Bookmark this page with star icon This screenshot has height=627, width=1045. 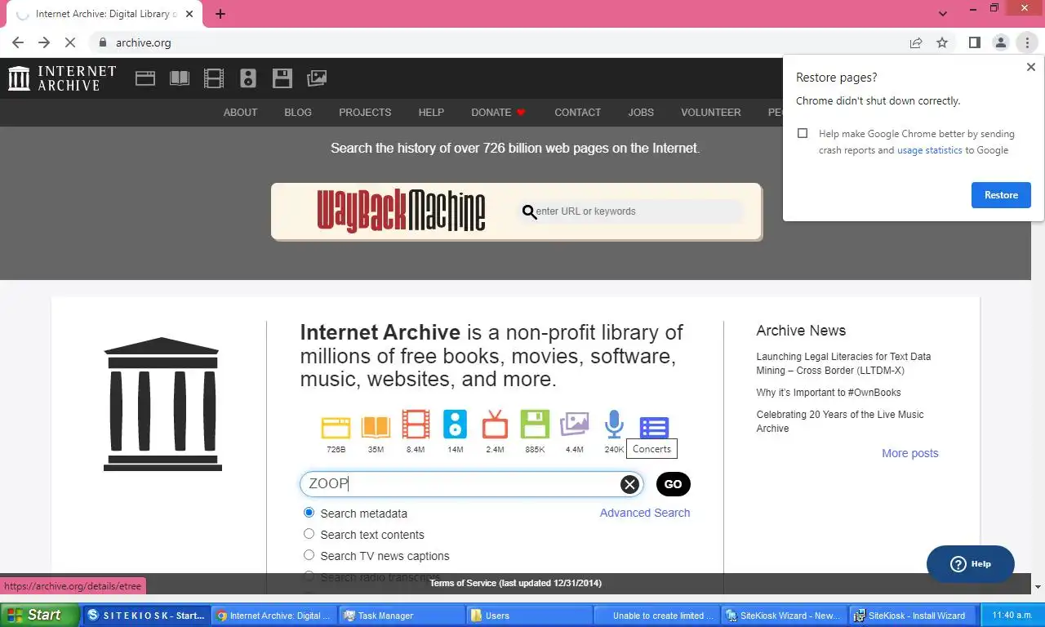942,42
